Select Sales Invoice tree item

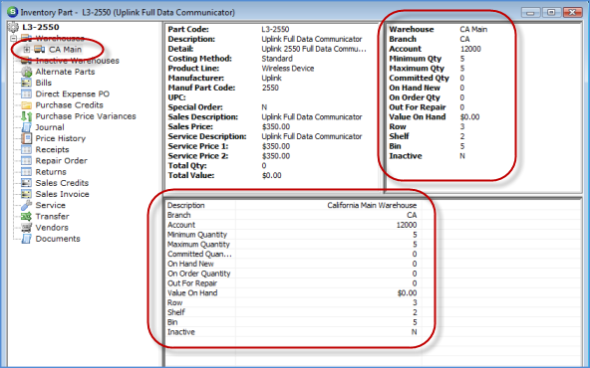pyautogui.click(x=63, y=194)
